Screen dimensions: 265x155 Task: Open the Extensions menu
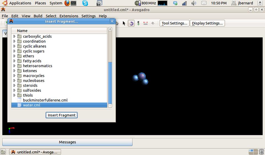(69, 16)
